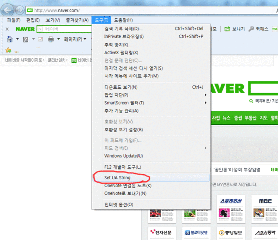Open the 도움말(H) menu
Viewport: 278px width, 240px height.
tap(123, 20)
